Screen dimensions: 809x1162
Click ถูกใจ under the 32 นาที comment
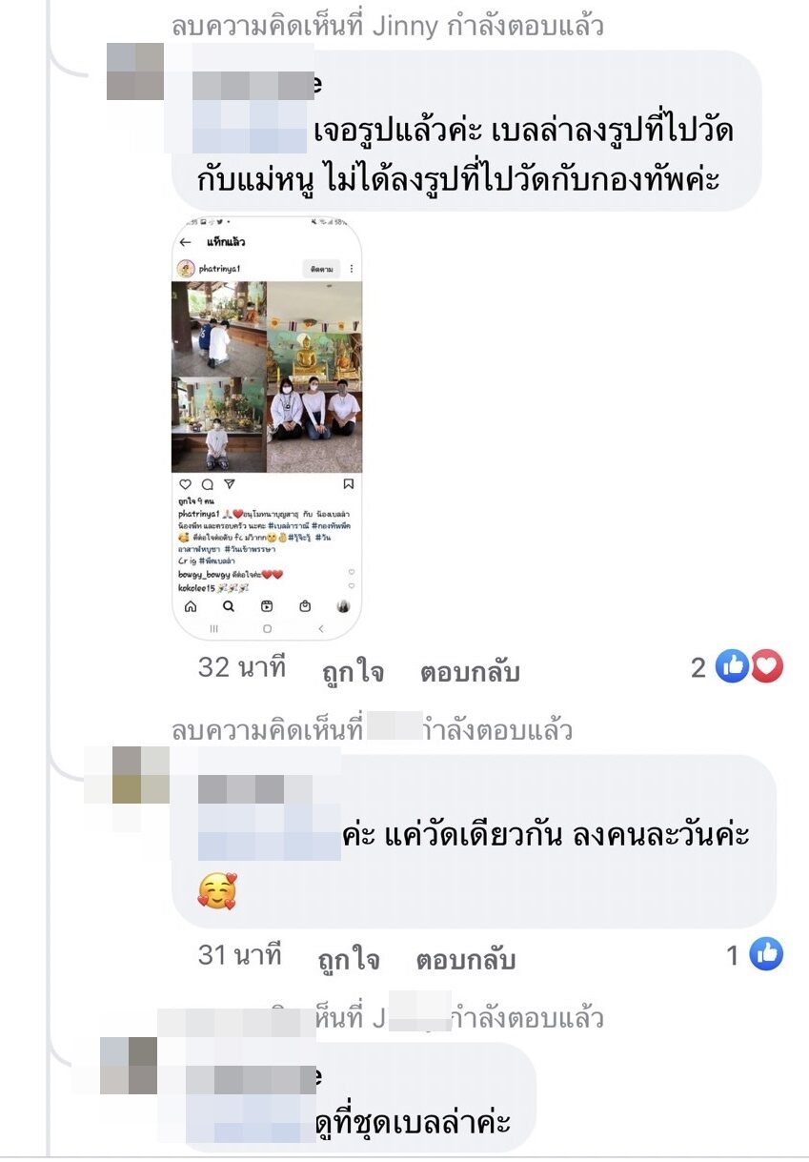pyautogui.click(x=354, y=673)
